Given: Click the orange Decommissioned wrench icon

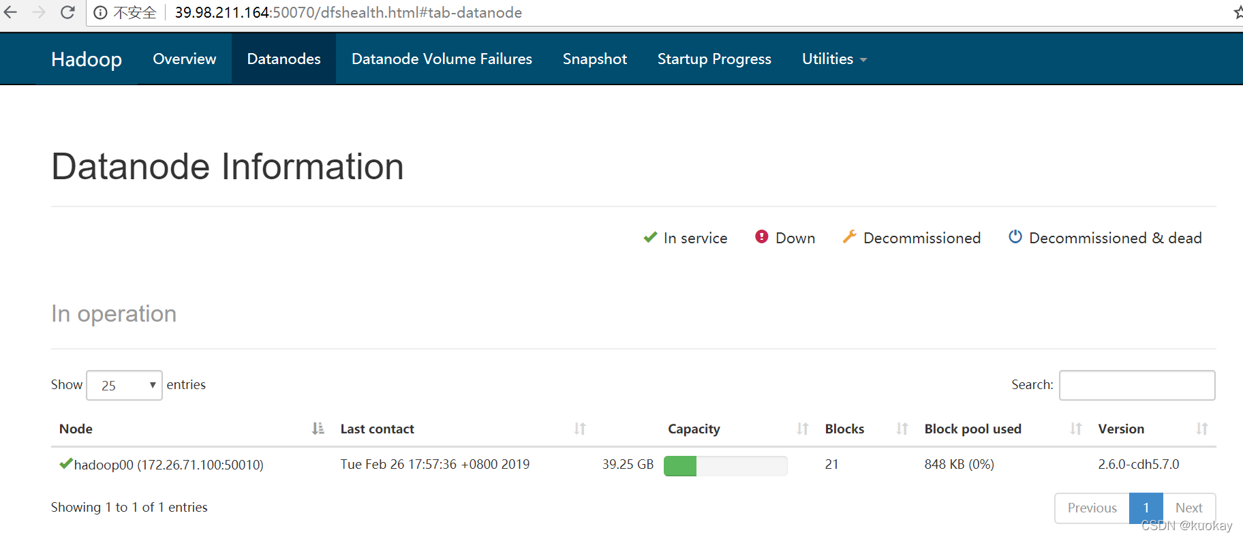Looking at the screenshot, I should (849, 236).
